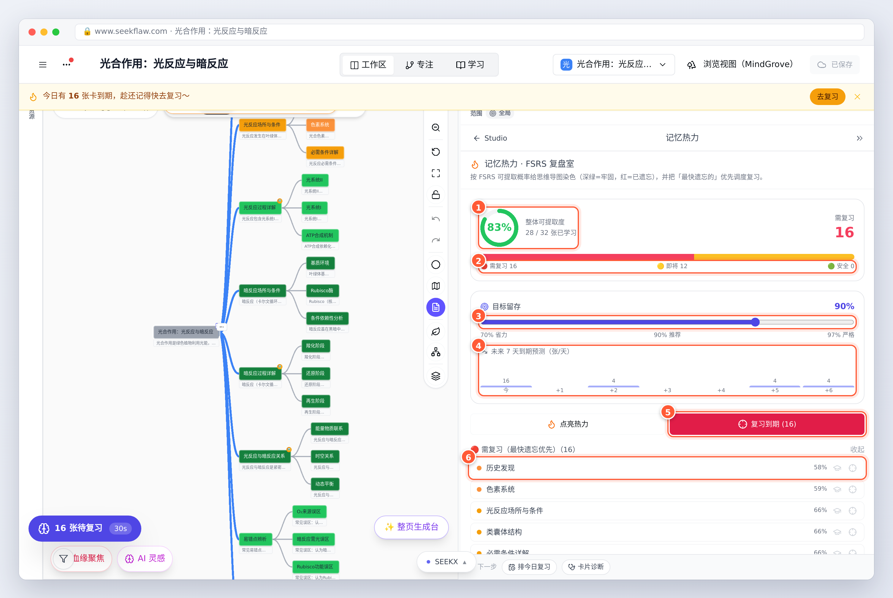Click the 16 张待复习 pill
Viewport: 893px width, 598px height.
click(85, 528)
